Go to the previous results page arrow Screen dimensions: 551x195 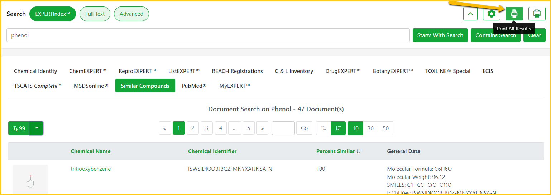165,128
